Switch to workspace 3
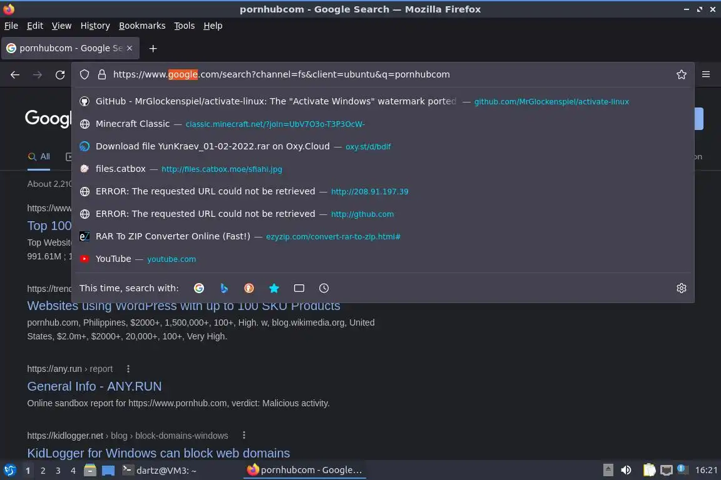The image size is (721, 480). (x=58, y=471)
